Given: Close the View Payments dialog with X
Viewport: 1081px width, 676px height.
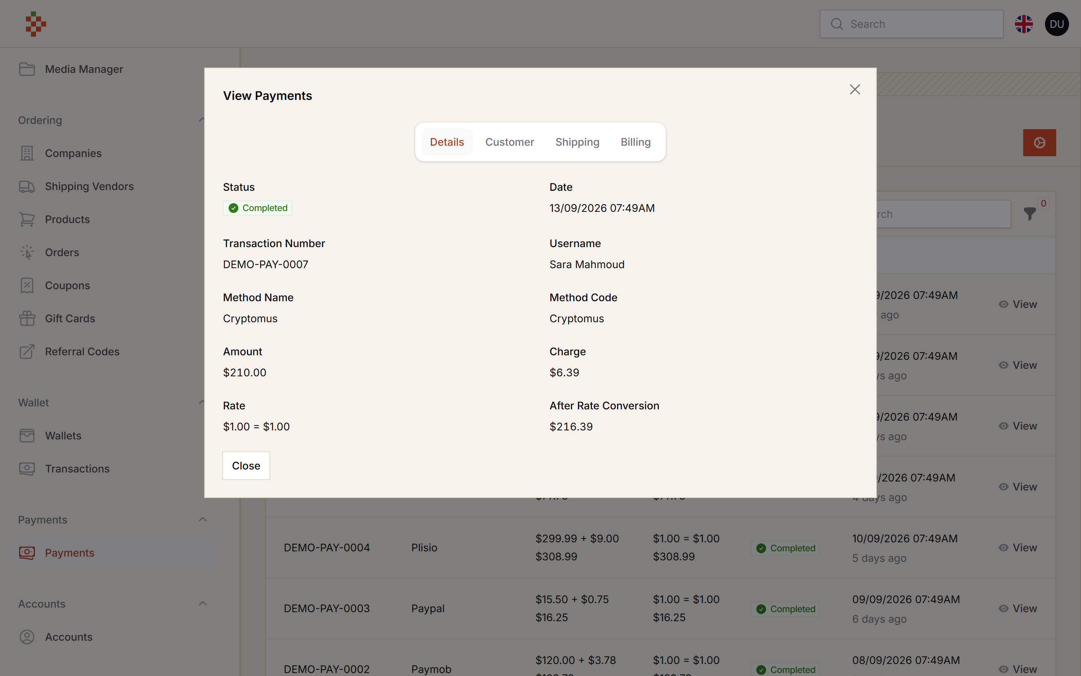Looking at the screenshot, I should pos(855,89).
